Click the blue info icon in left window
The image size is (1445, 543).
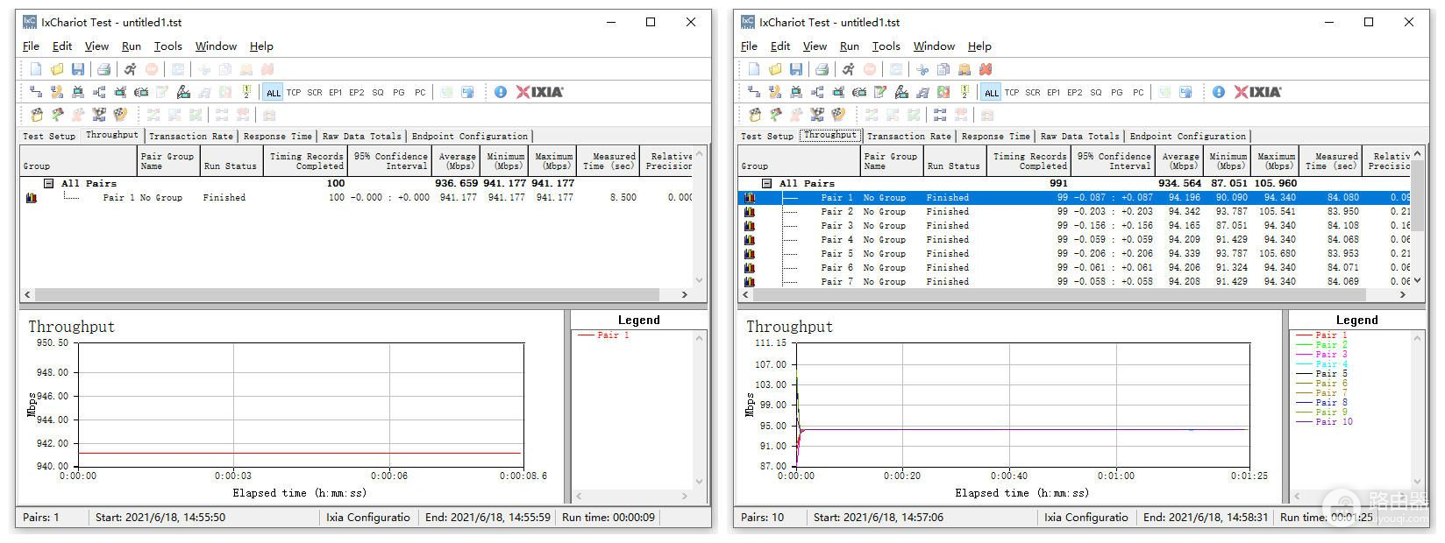(x=501, y=92)
